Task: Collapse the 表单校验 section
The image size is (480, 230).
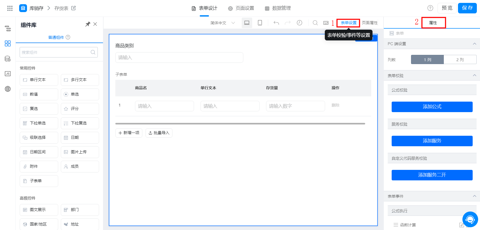Action: tap(474, 76)
